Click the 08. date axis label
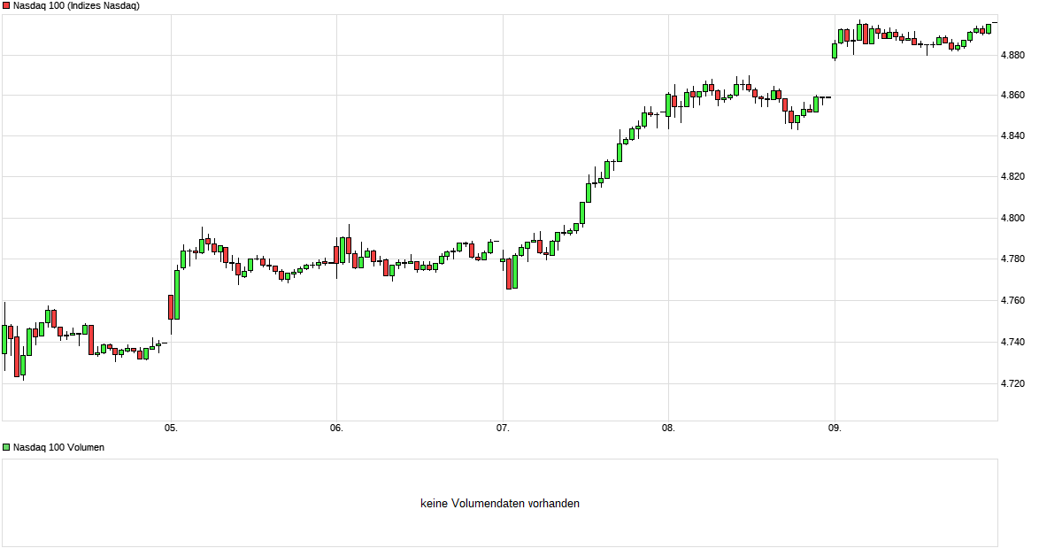The image size is (1039, 556). coord(668,429)
